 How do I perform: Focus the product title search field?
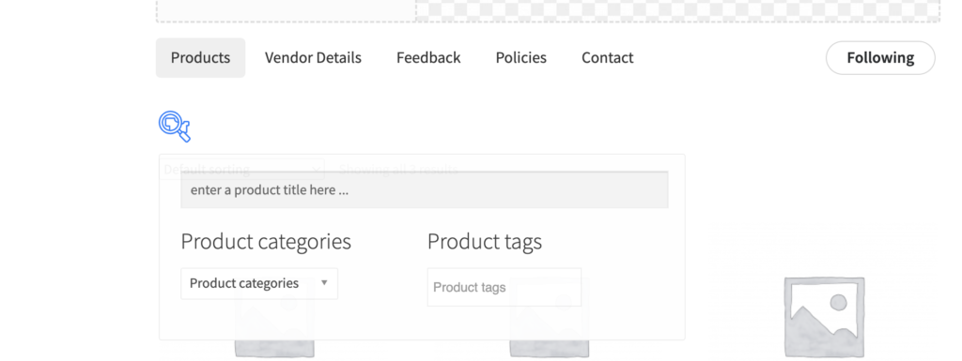[425, 189]
